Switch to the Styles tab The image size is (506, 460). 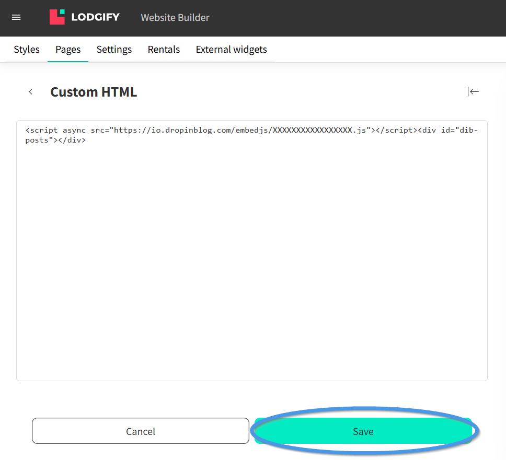tap(27, 49)
